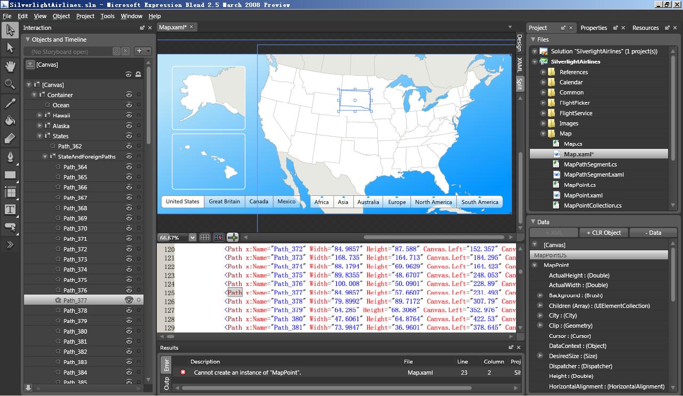Toggle snapping to snaplines icon

pos(233,237)
